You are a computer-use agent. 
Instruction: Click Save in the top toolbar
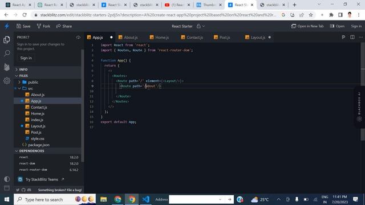[x=23, y=26]
